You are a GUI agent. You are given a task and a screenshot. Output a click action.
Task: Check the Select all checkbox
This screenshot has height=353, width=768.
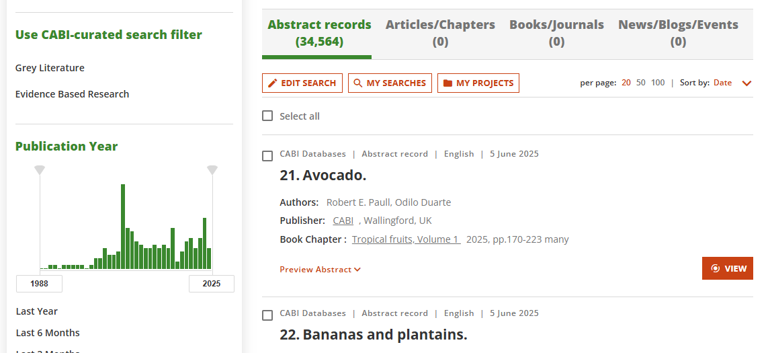tap(267, 116)
